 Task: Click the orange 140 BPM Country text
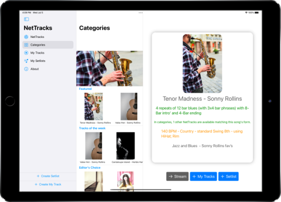[x=202, y=133]
